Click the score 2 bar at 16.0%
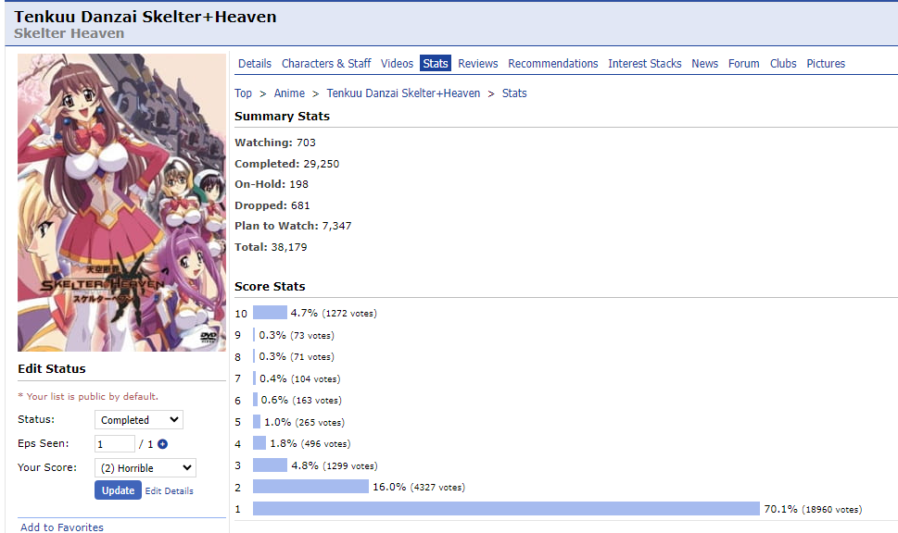The height and width of the screenshot is (533, 898). click(310, 486)
